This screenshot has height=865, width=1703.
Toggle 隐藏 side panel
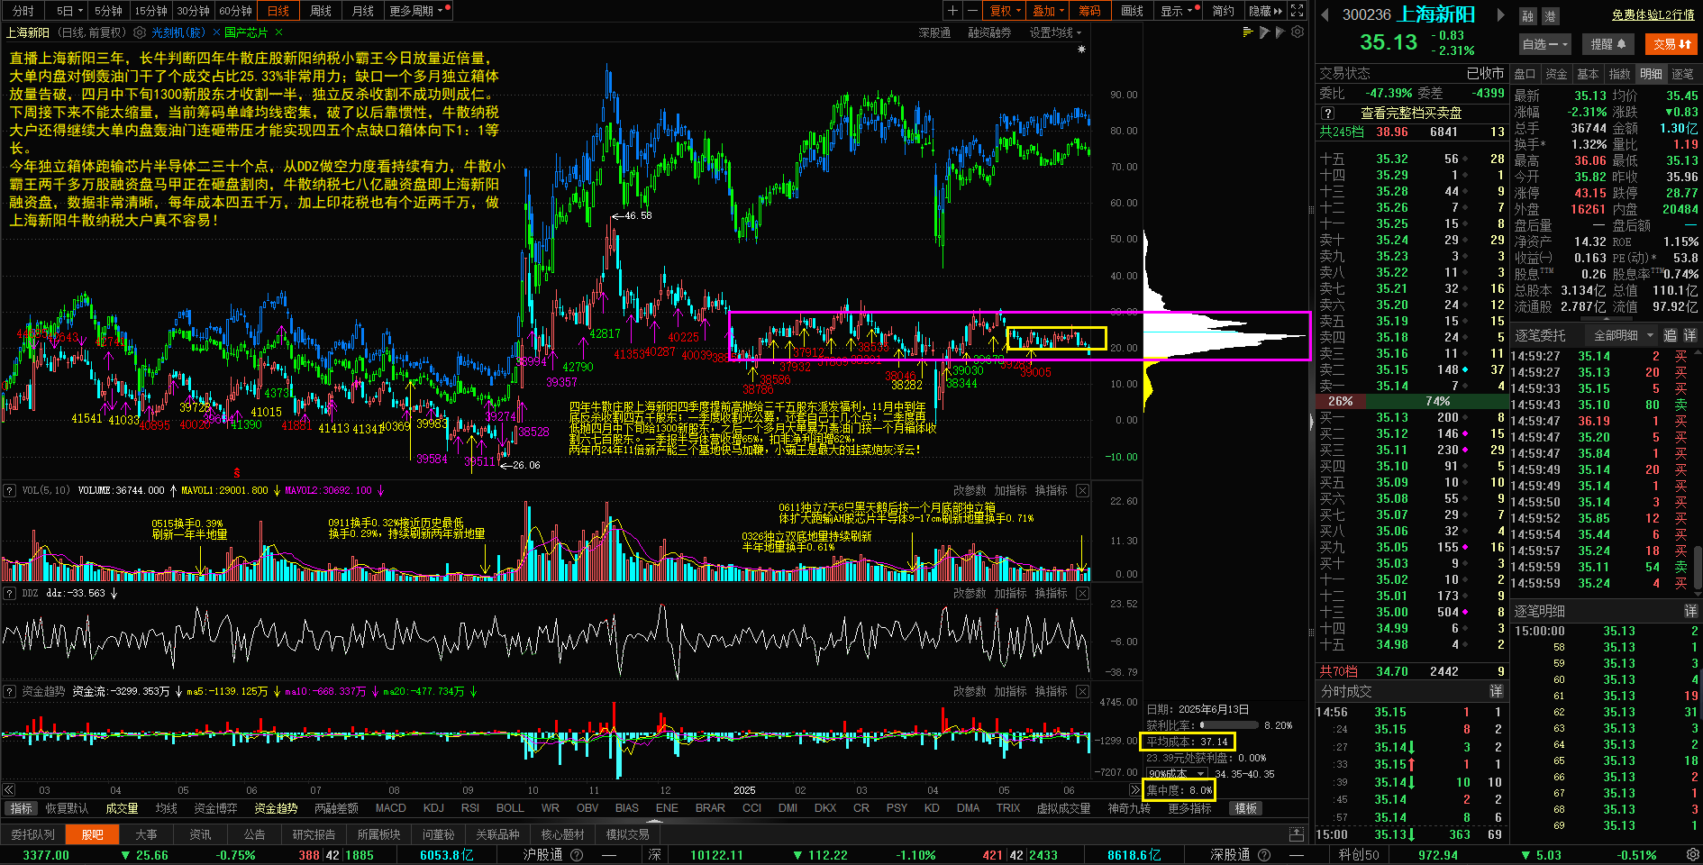coord(1265,11)
